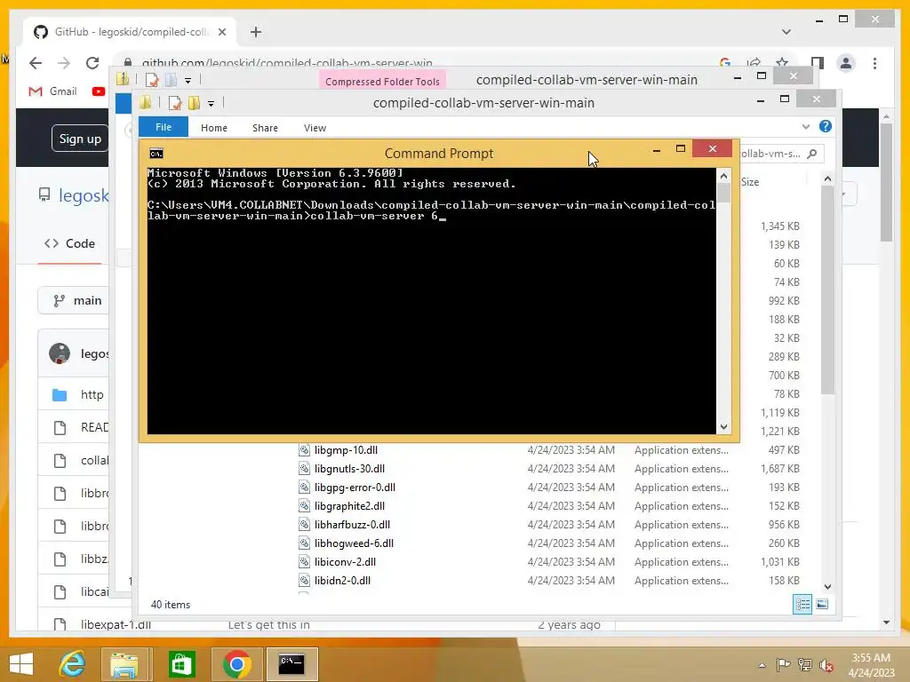Open quick access toolbar dropdown in front Explorer
The image size is (910, 682).
211,104
